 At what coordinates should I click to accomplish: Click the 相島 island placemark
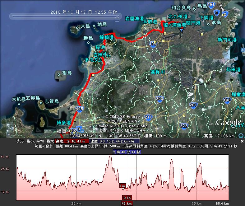point(59,75)
